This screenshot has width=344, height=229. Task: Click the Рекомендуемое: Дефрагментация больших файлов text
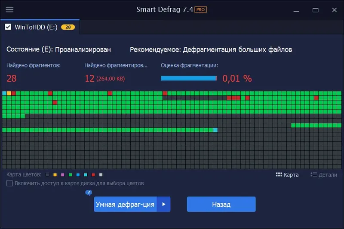[x=211, y=49]
